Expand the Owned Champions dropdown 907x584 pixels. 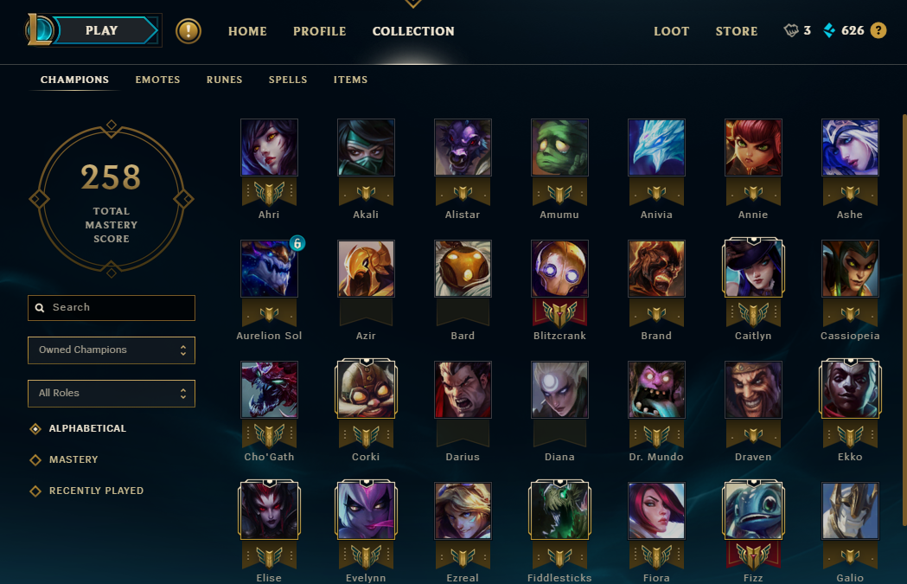coord(112,350)
